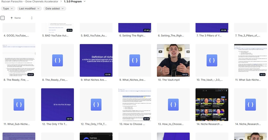
Task: Select the file named 6. Setting_The_Righ...
Action: coord(171,36)
